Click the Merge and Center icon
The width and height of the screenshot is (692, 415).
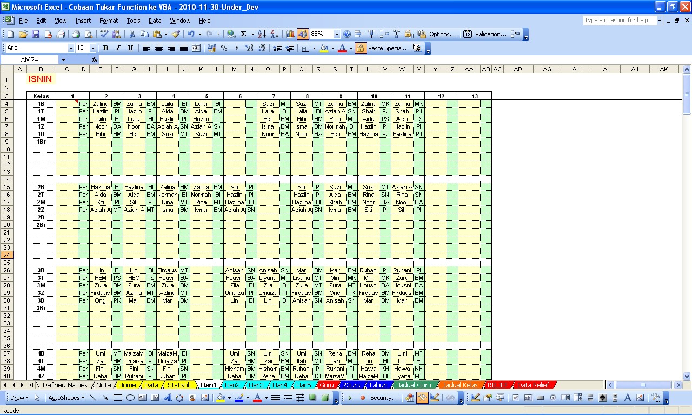pos(196,48)
